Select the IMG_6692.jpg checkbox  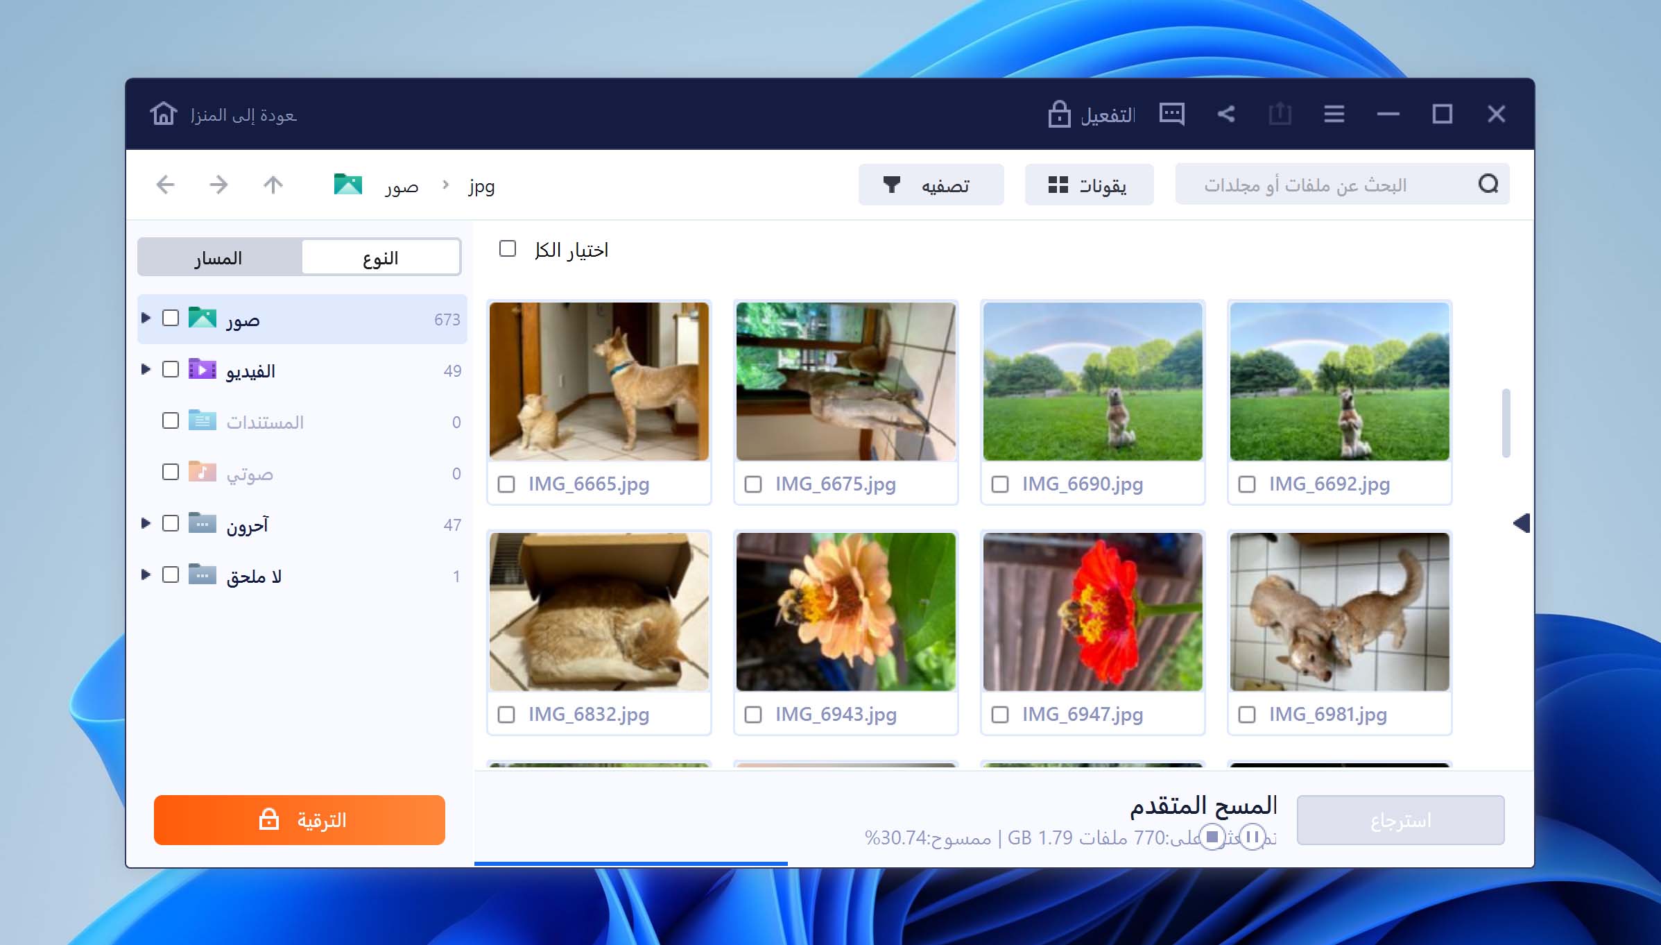1247,484
